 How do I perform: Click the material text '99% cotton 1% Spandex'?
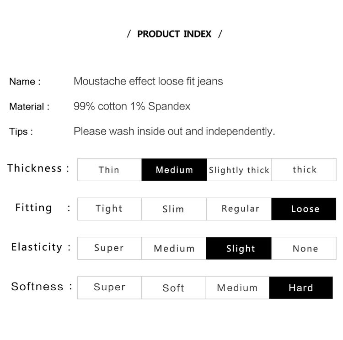coord(132,106)
